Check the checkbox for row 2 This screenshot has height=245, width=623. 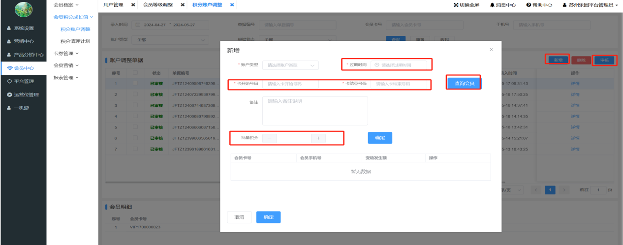[x=135, y=94]
